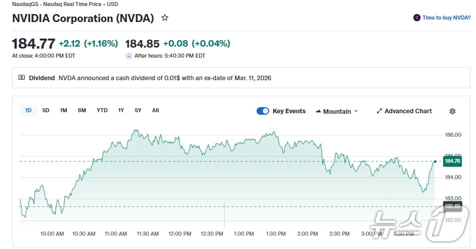The width and height of the screenshot is (476, 249).
Task: Star NVDA to add to watchlist
Action: [165, 18]
